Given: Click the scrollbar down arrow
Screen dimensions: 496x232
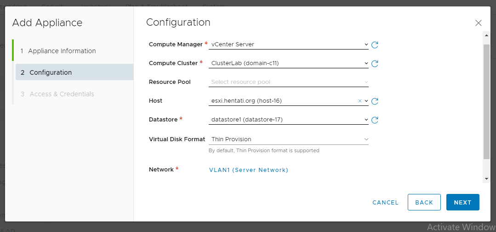Looking at the screenshot, I should [x=486, y=179].
